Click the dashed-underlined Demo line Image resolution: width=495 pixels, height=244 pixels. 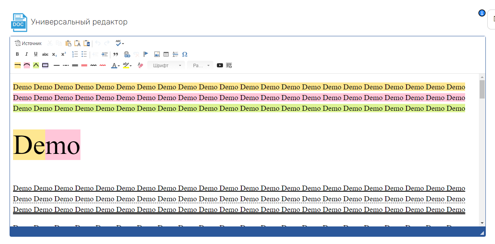(x=239, y=199)
